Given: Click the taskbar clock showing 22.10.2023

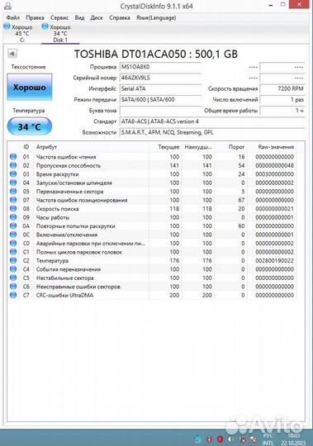Looking at the screenshot, I should point(292,439).
